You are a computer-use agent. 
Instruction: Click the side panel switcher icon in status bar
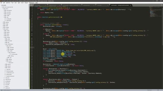[x=2, y=90]
